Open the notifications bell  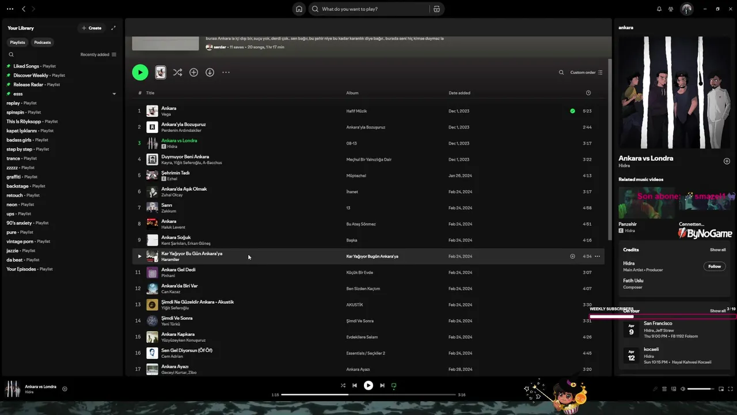(x=659, y=9)
